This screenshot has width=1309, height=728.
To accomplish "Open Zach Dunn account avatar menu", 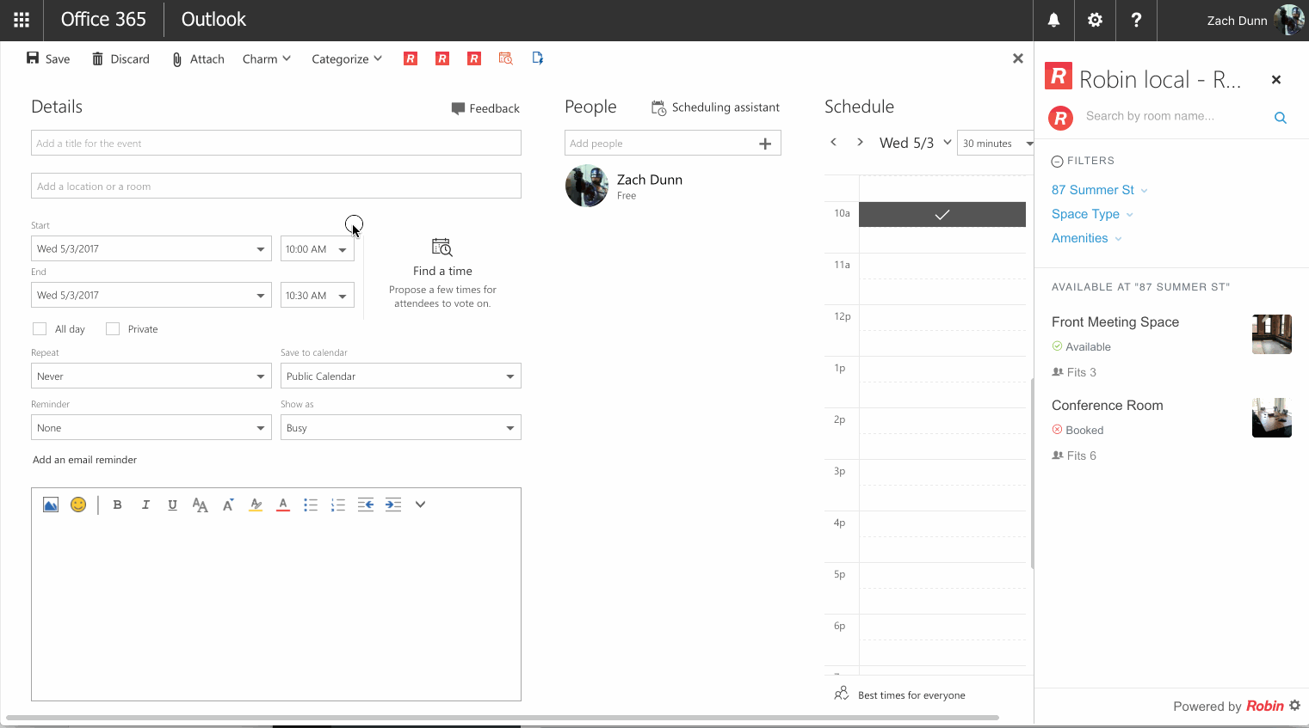I will [x=1288, y=20].
